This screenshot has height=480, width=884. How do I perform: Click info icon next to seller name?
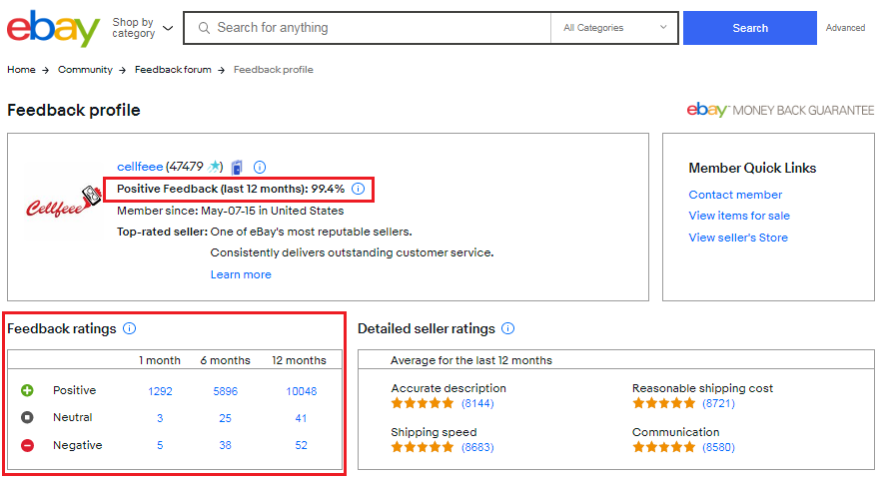point(260,167)
